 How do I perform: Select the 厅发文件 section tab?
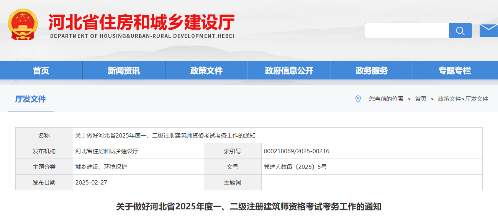click(x=31, y=99)
